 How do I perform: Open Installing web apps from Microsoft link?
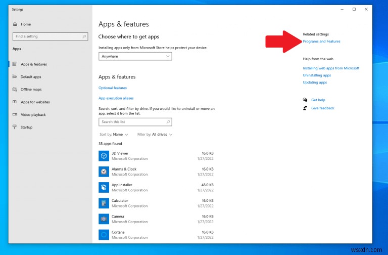point(331,68)
